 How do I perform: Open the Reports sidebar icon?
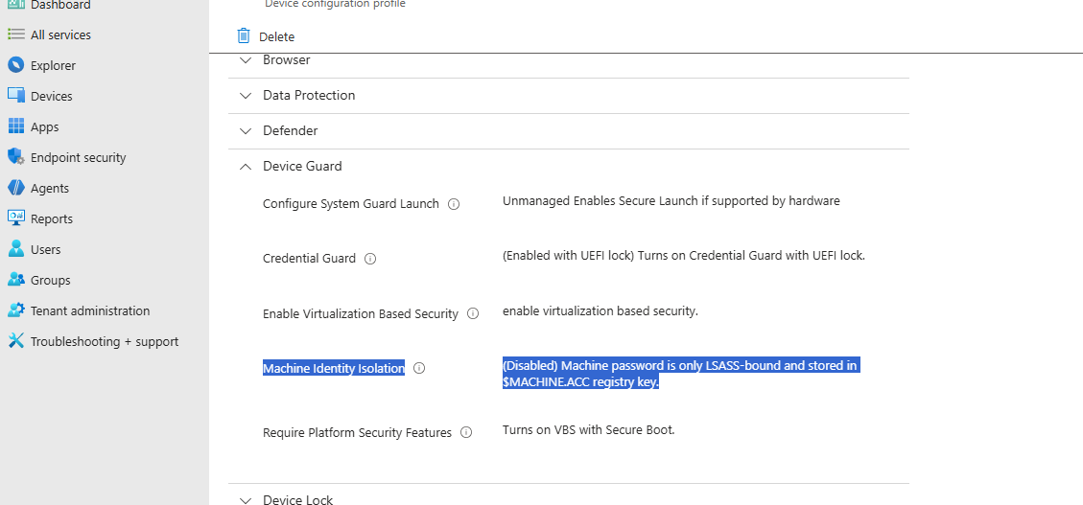(16, 218)
